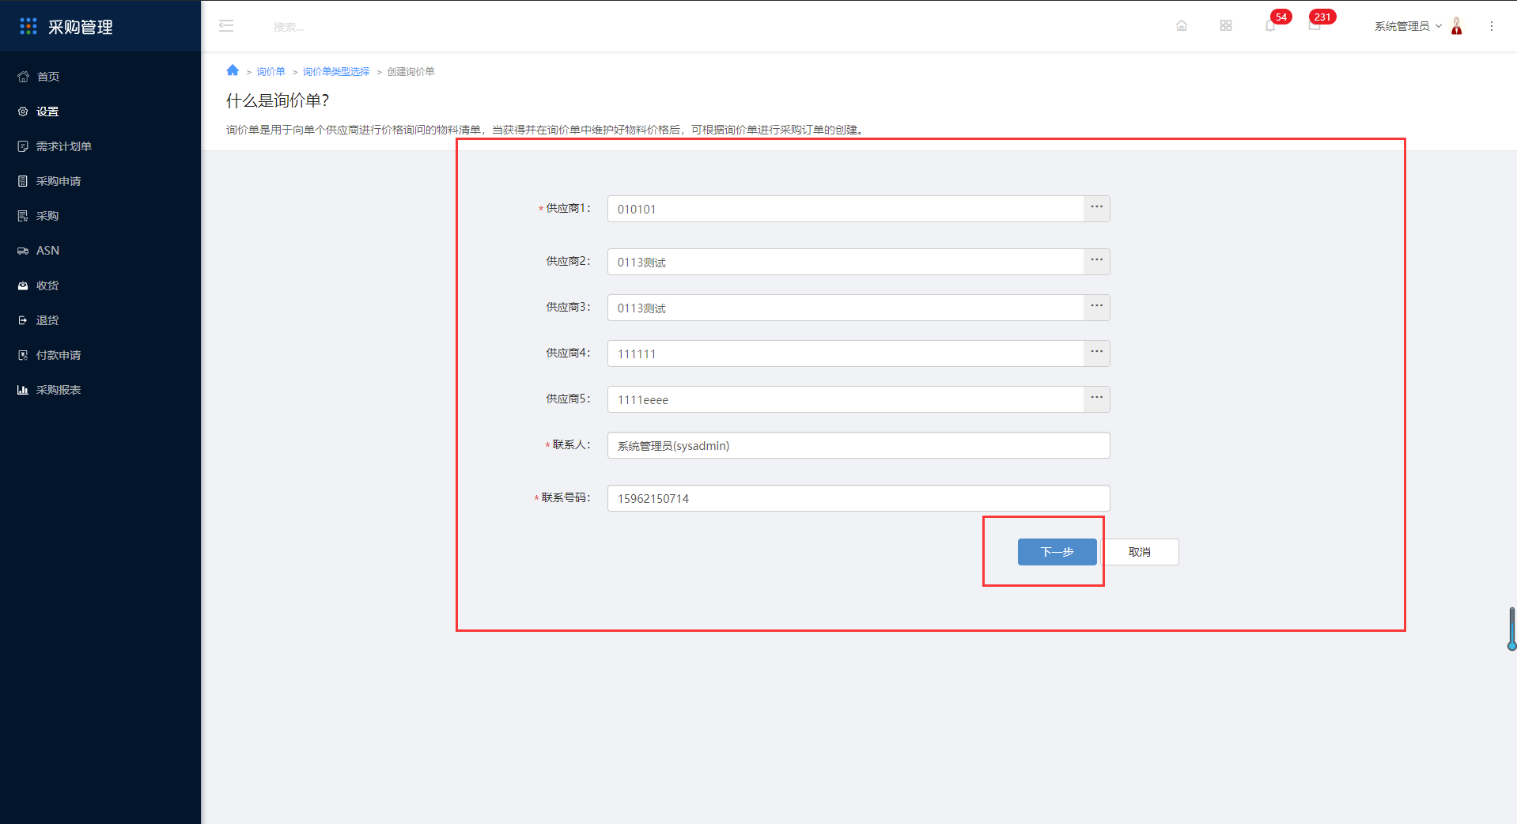Open 采购申请 in the sidebar
1517x824 pixels.
point(100,181)
